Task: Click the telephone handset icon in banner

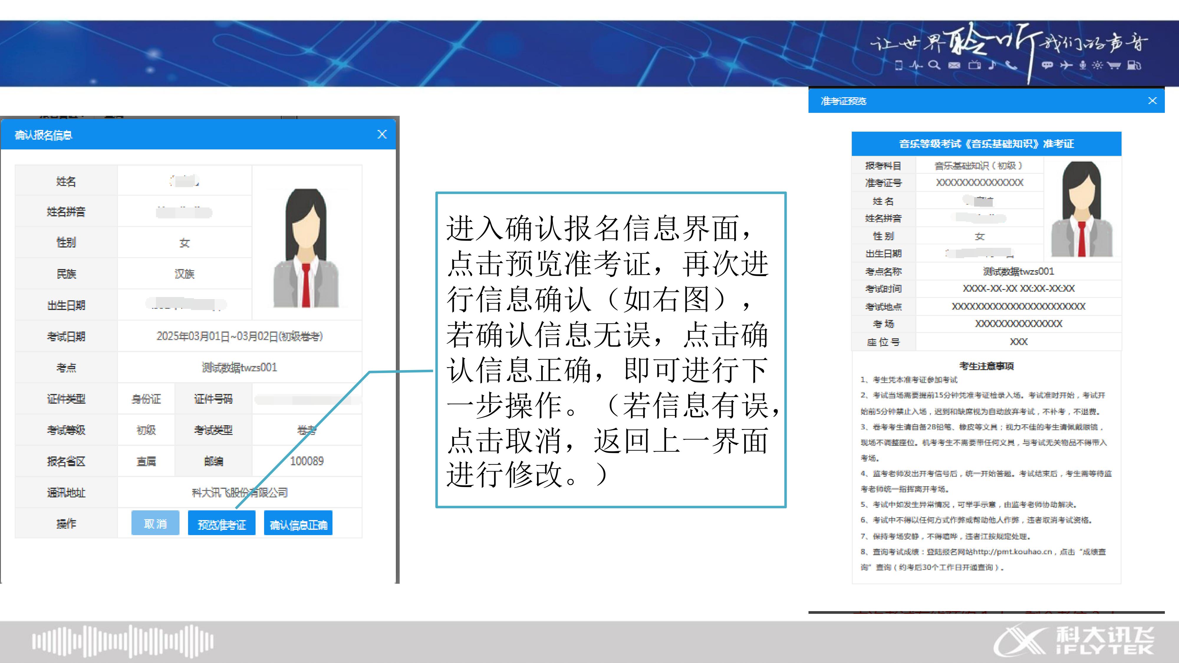Action: pyautogui.click(x=1011, y=65)
